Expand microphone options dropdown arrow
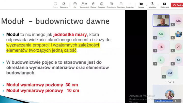The image size is (183, 103). tap(158, 5)
